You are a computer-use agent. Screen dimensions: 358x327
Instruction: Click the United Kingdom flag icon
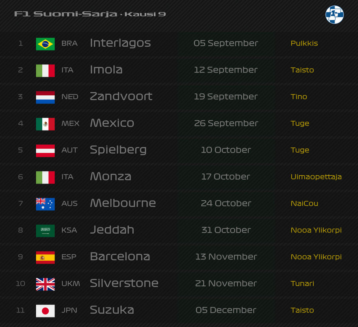45,284
